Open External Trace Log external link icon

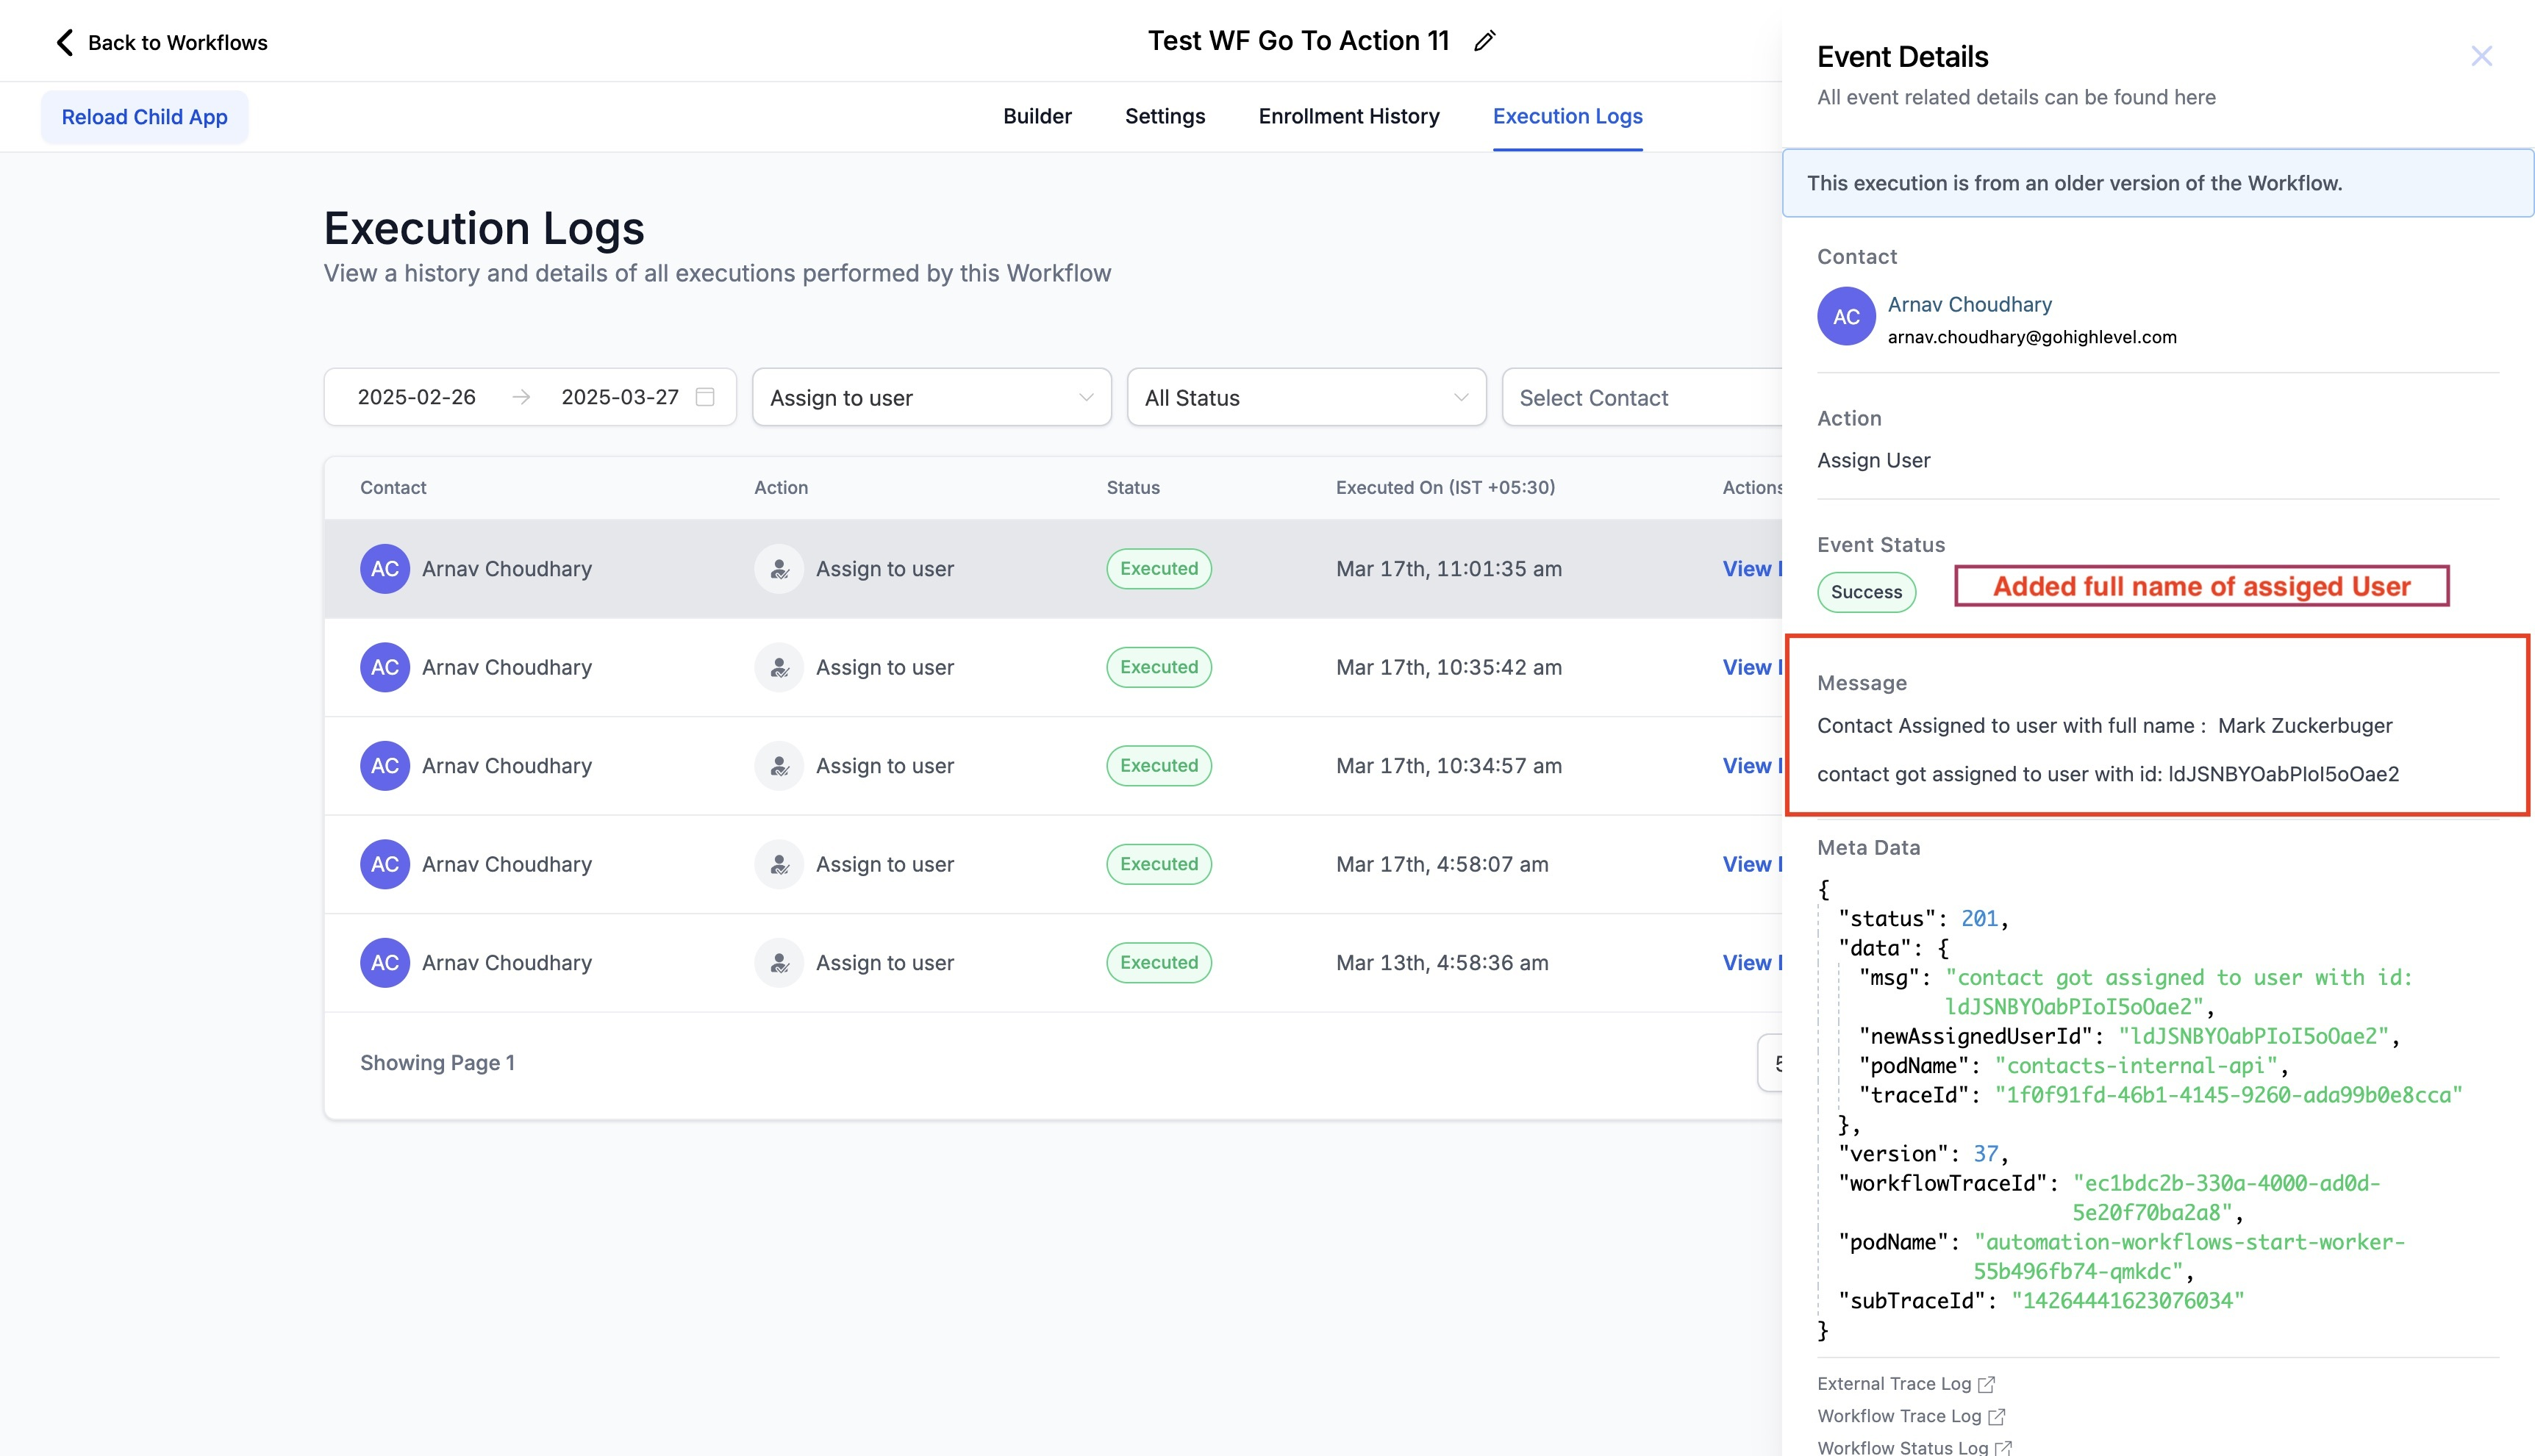coord(1987,1384)
